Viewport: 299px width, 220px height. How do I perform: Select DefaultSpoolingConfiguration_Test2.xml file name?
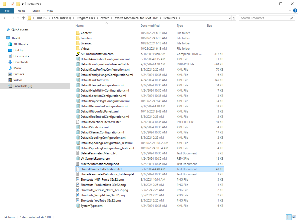pyautogui.click(x=107, y=148)
